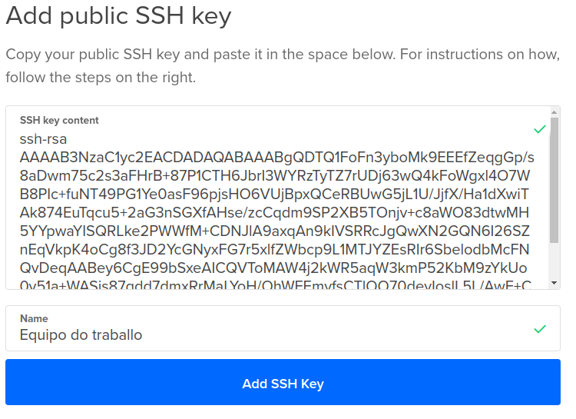Image resolution: width=576 pixels, height=419 pixels.
Task: Click the key textarea scrollbar up arrow
Action: (x=554, y=112)
